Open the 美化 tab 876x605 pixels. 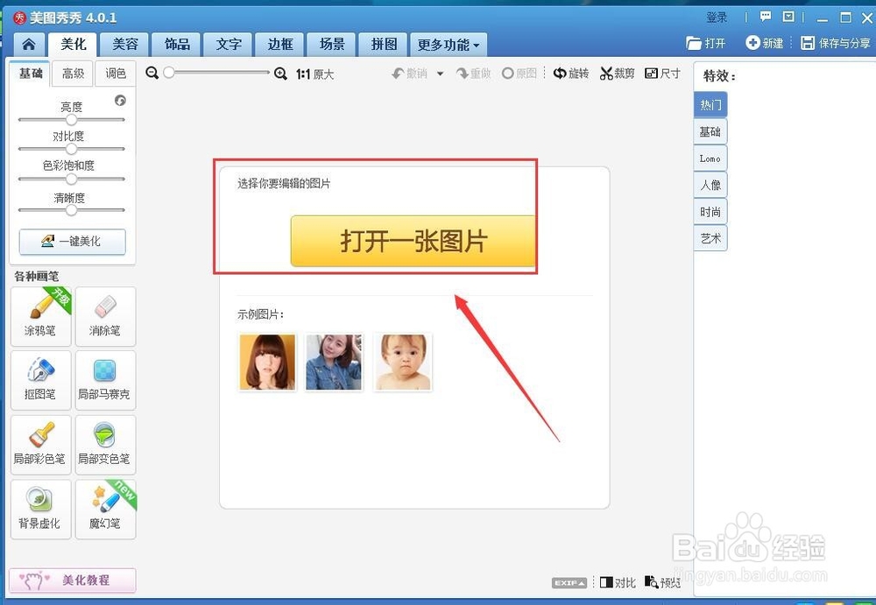[x=73, y=44]
